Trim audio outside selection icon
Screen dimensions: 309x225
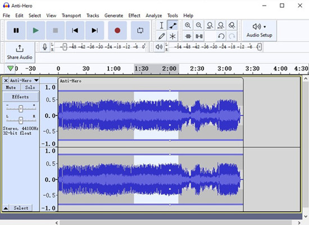click(188, 36)
